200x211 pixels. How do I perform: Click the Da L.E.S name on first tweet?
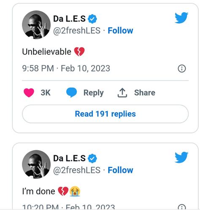69,19
